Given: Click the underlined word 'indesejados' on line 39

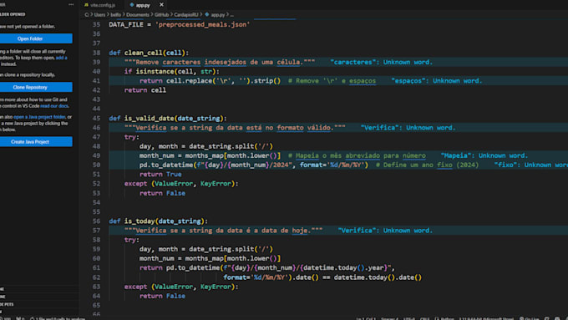Looking at the screenshot, I should pos(226,62).
